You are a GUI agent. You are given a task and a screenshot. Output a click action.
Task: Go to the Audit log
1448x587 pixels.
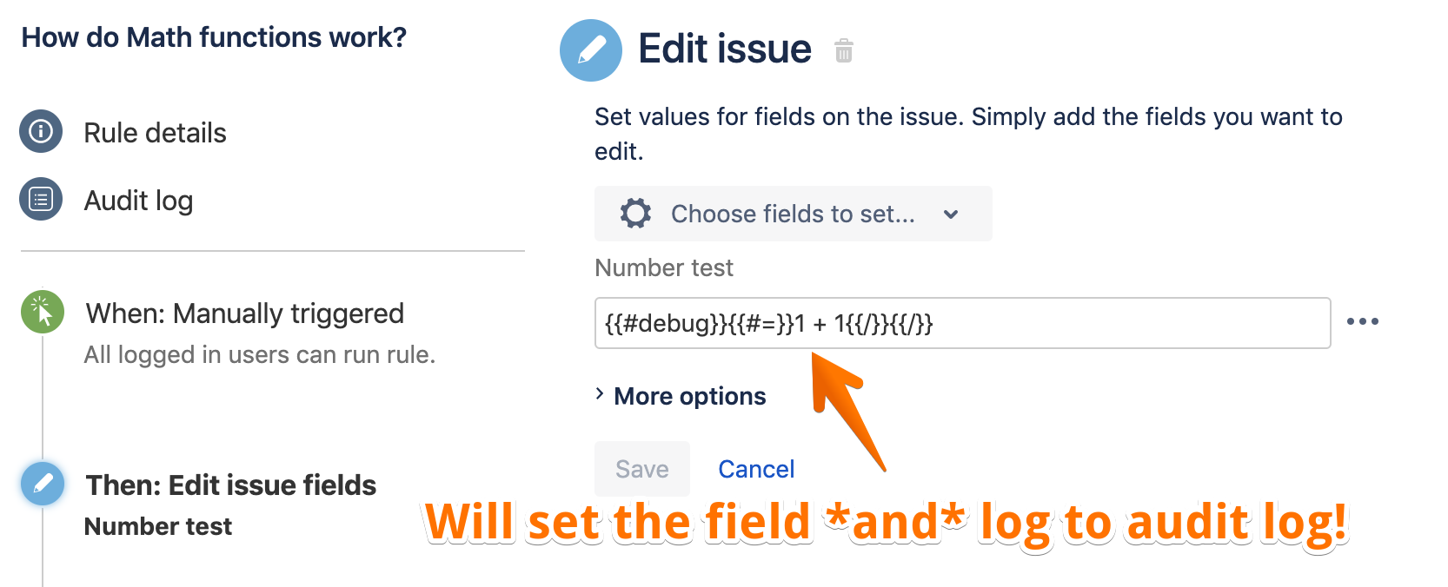[x=138, y=201]
